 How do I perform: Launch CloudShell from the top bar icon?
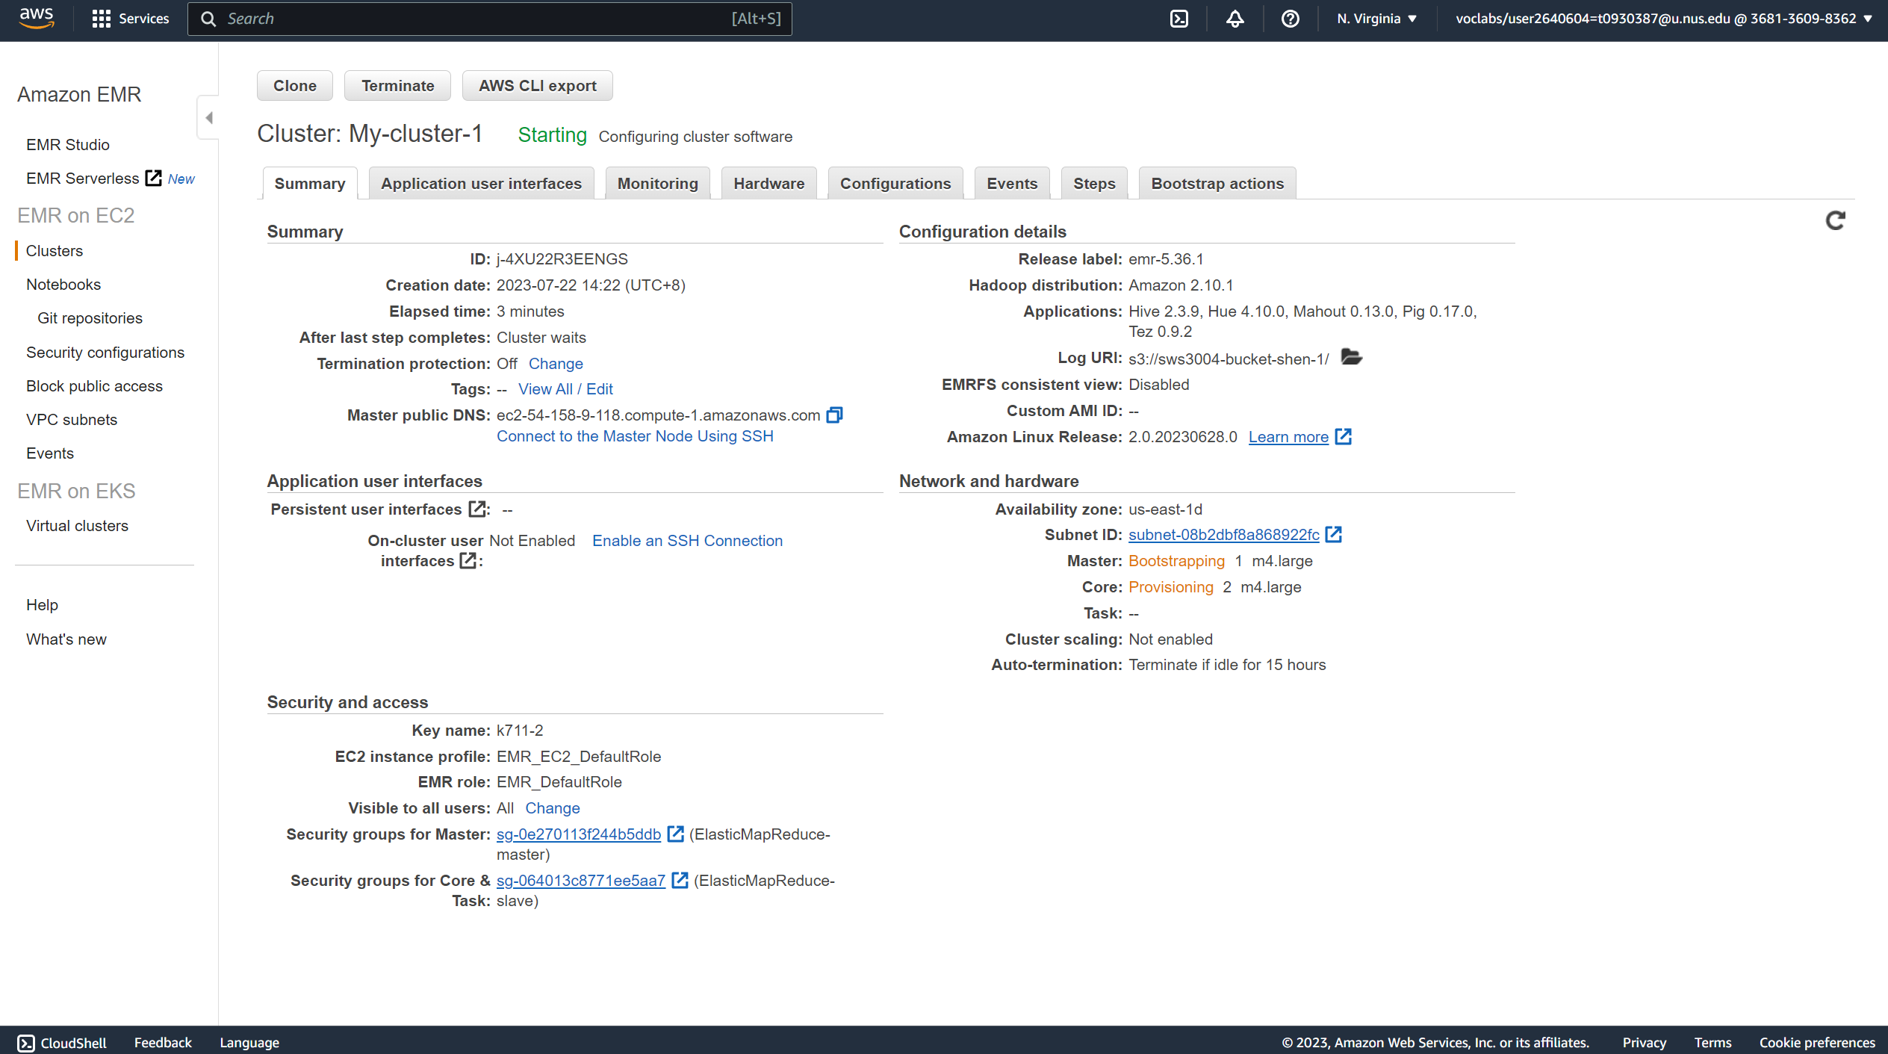[x=1179, y=19]
